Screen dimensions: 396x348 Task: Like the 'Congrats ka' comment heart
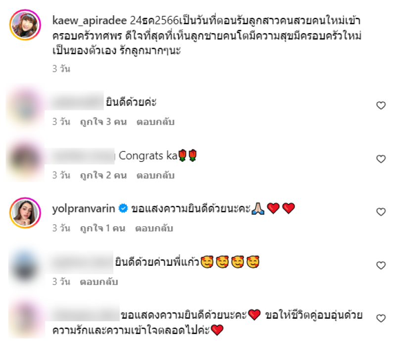(381, 159)
